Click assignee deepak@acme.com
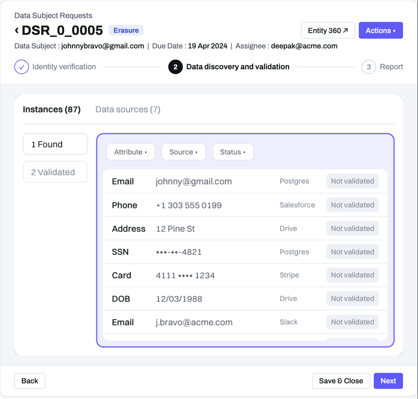 point(304,46)
